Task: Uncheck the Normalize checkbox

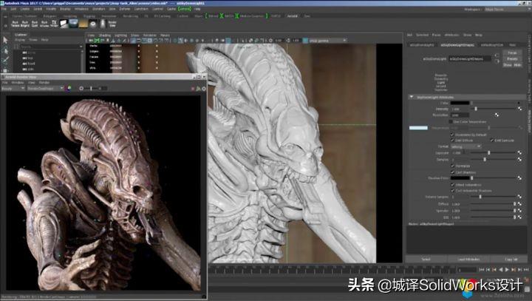Action: tap(453, 166)
